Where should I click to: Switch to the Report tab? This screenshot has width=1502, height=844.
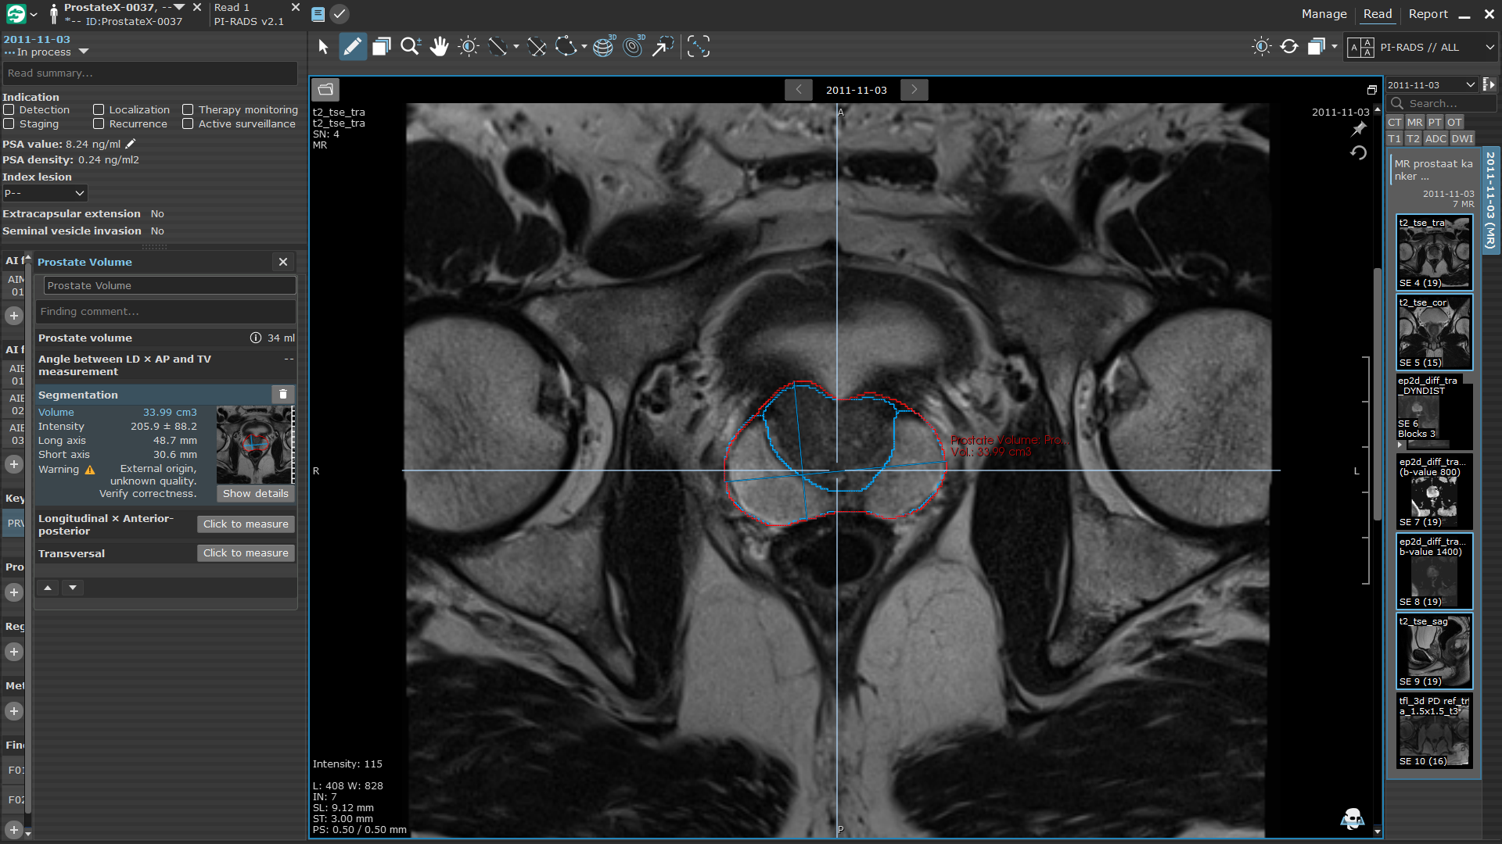pos(1428,14)
